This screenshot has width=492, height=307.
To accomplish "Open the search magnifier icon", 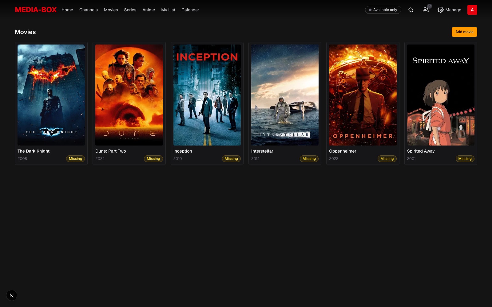I will 411,10.
